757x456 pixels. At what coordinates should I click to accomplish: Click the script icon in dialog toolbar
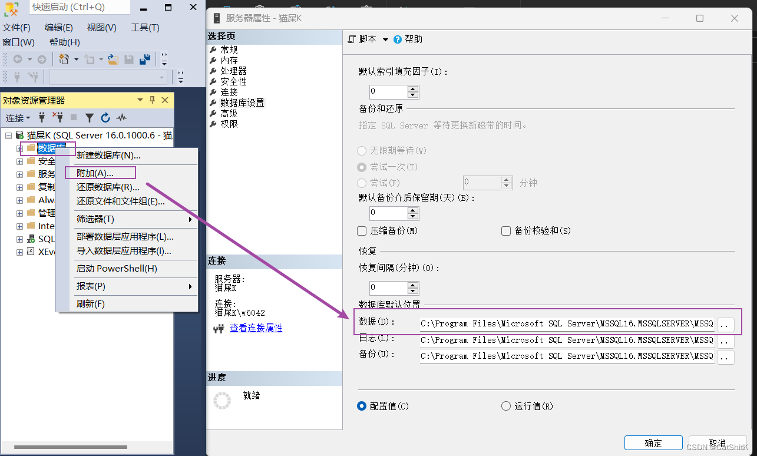coord(352,39)
